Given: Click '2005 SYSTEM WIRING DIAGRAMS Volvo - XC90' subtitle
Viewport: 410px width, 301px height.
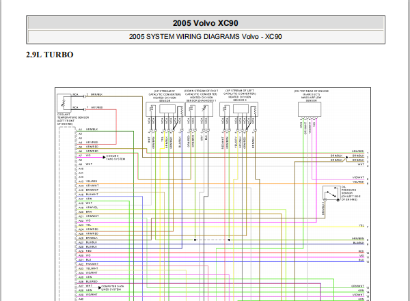Looking at the screenshot, I should (x=206, y=37).
